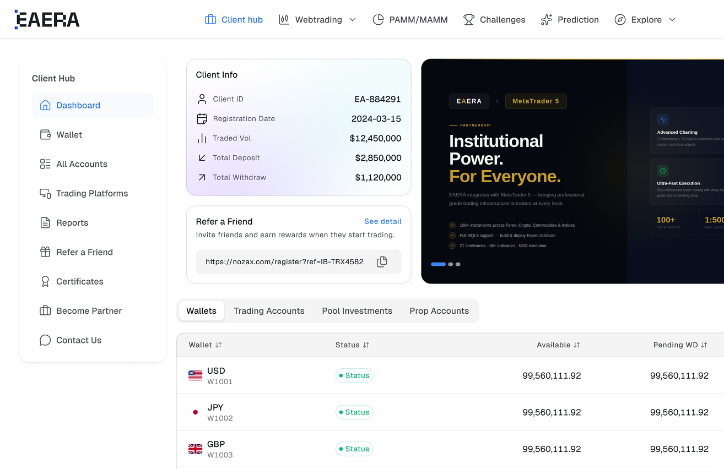Click the wallet ID W1002

tap(220, 418)
